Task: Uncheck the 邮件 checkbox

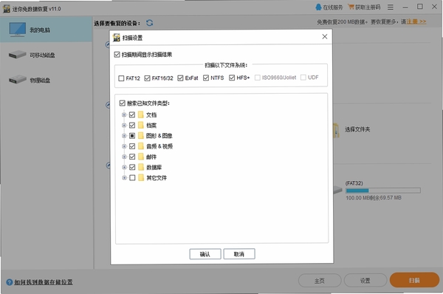Action: pyautogui.click(x=132, y=157)
